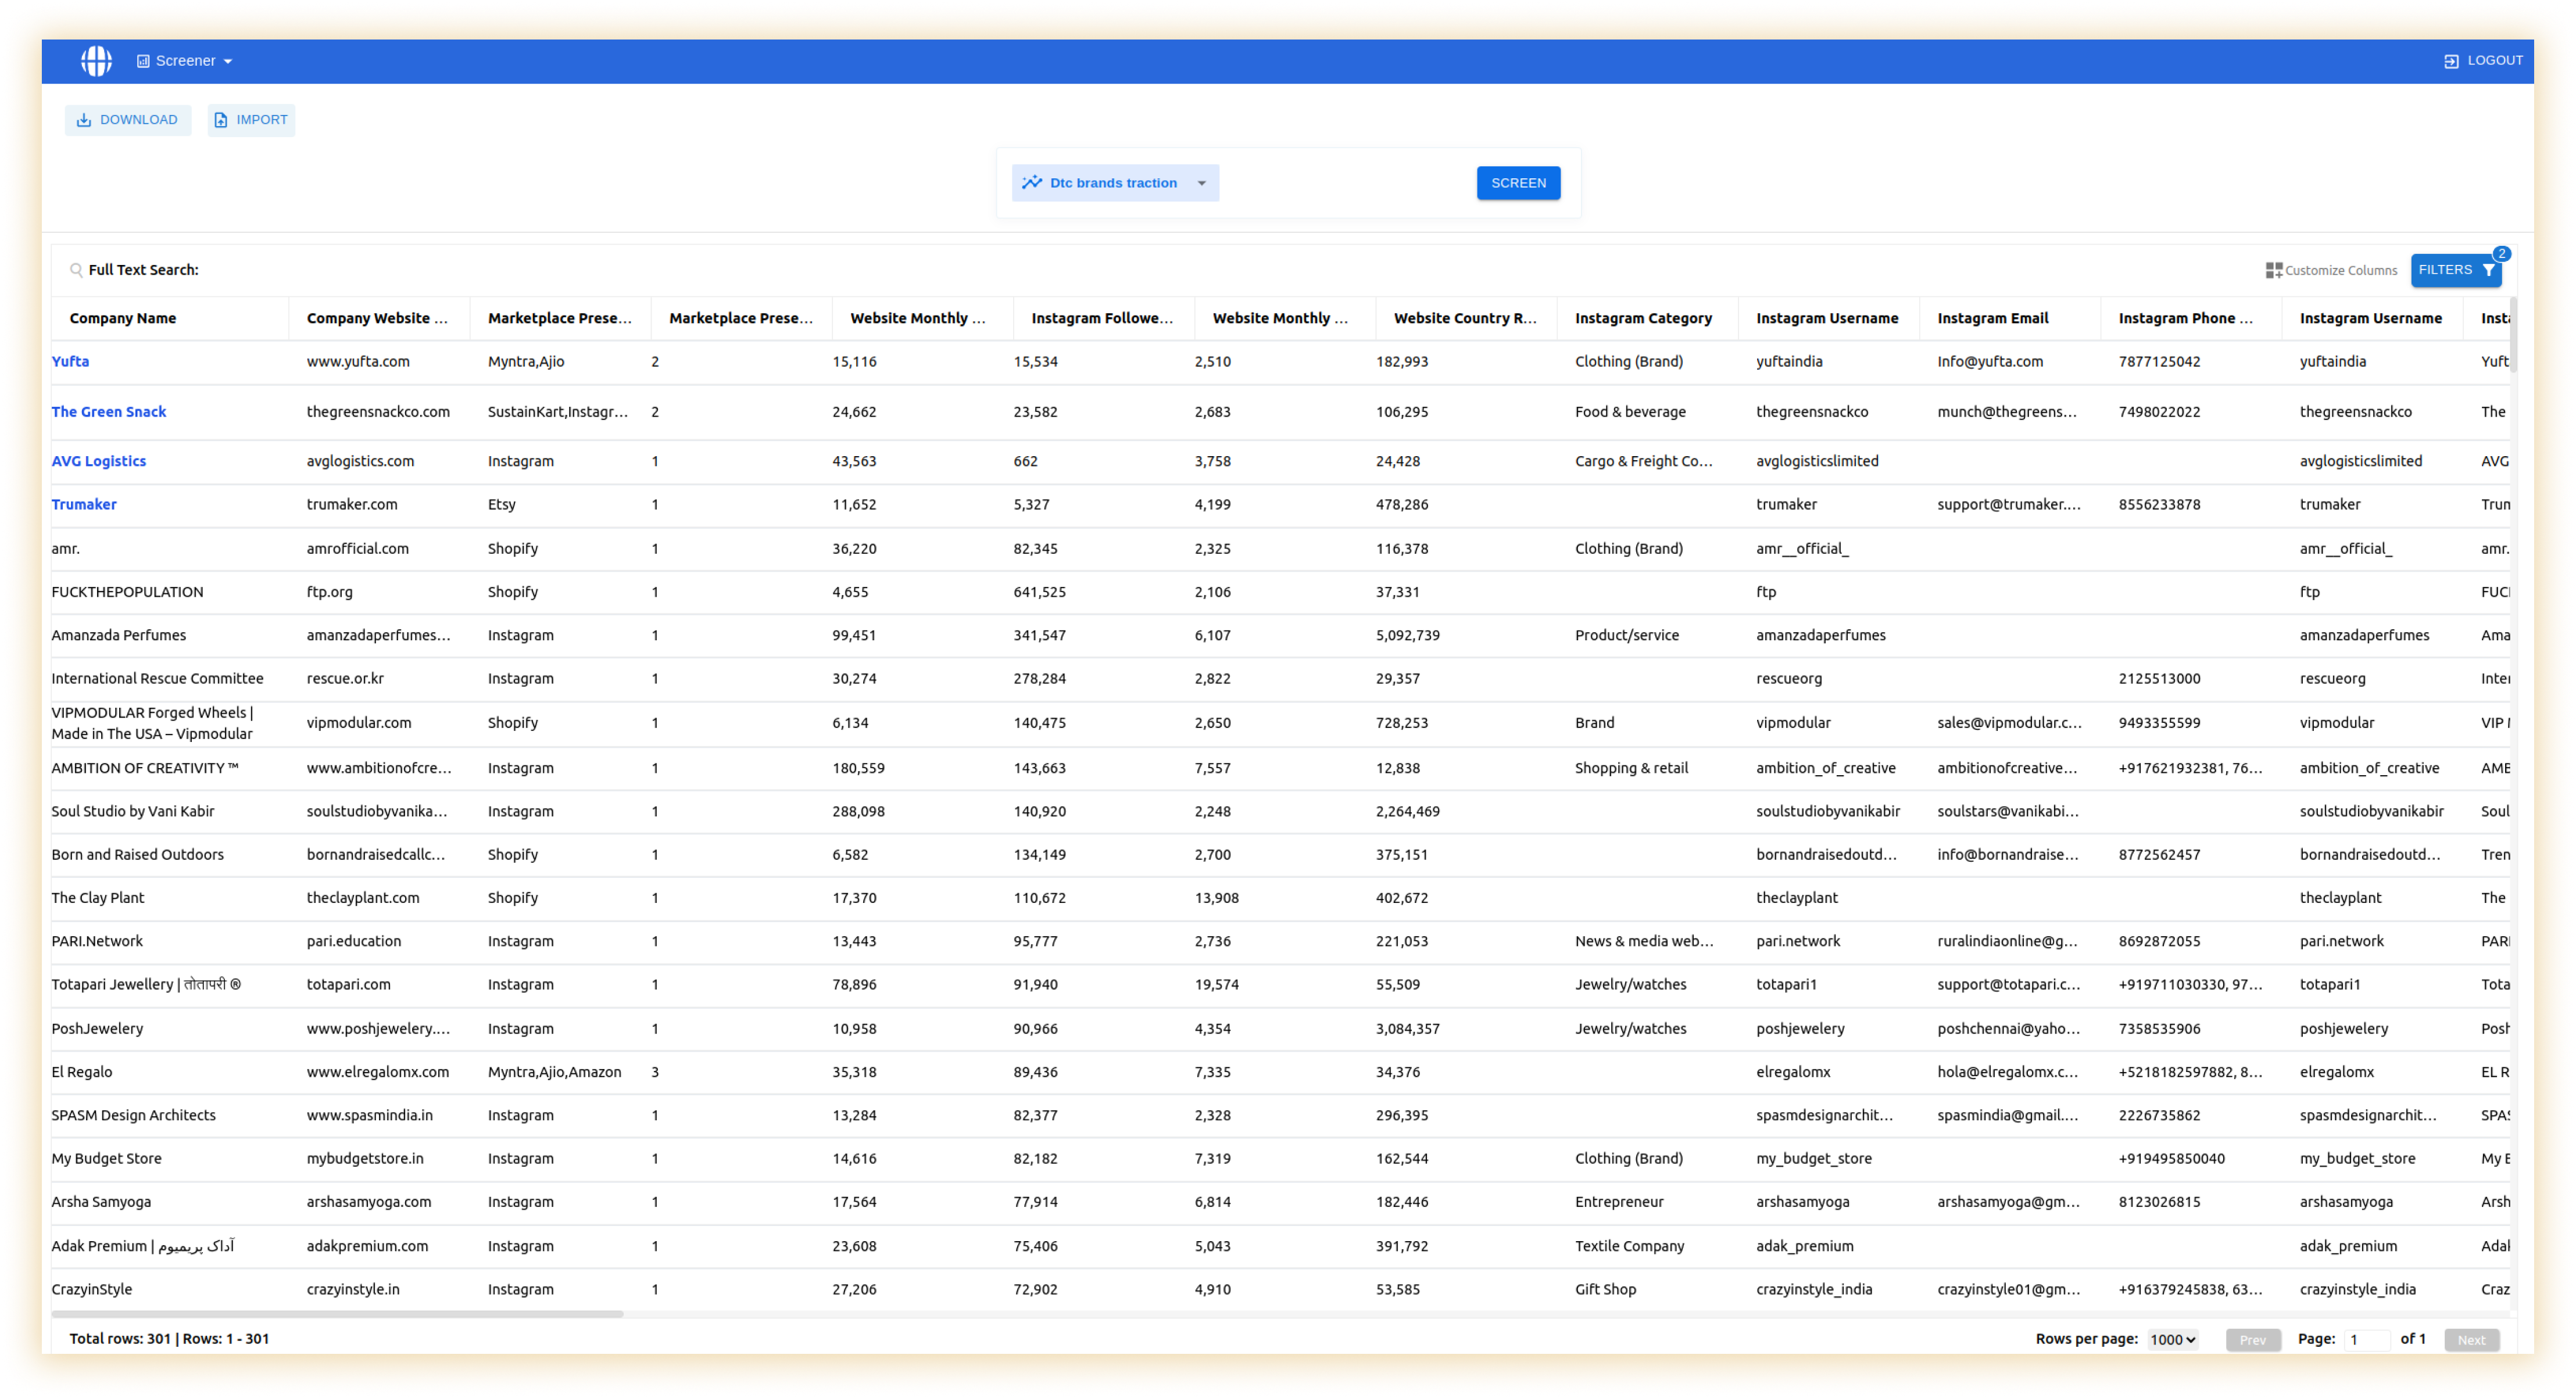The height and width of the screenshot is (1398, 2576).
Task: Click the search magnifier icon
Action: click(76, 270)
